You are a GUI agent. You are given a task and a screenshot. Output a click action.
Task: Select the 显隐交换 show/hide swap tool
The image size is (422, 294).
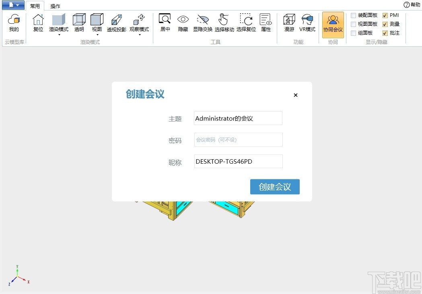pos(203,23)
